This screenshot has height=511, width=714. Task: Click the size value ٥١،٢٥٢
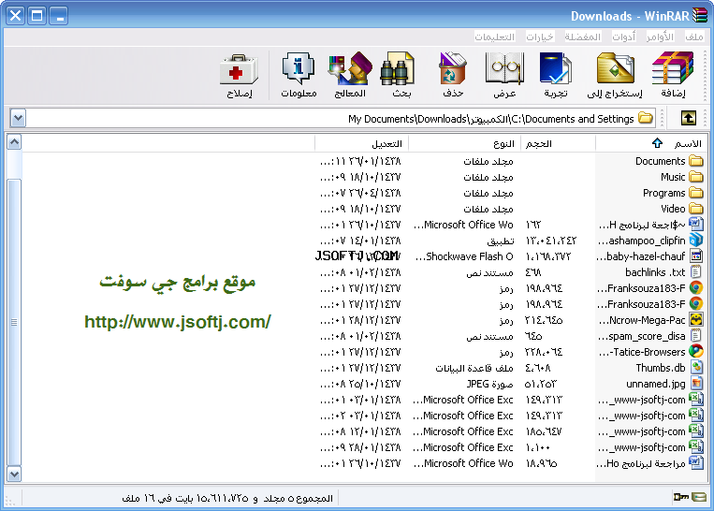541,384
